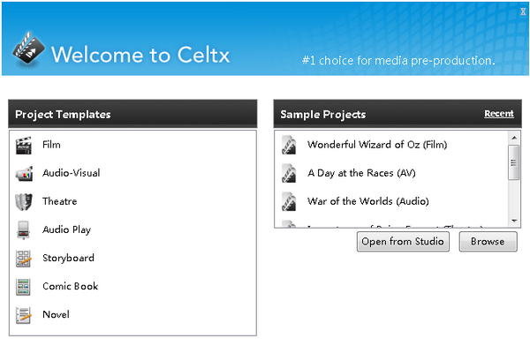Click the Recent link in Sample Projects
Screen dimensions: 530x346
coord(499,114)
